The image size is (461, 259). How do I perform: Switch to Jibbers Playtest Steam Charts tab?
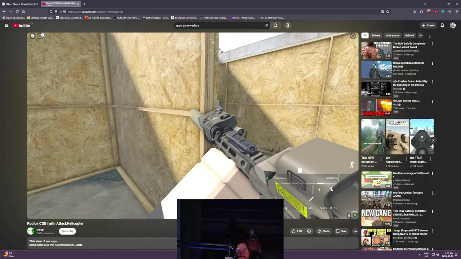point(19,4)
